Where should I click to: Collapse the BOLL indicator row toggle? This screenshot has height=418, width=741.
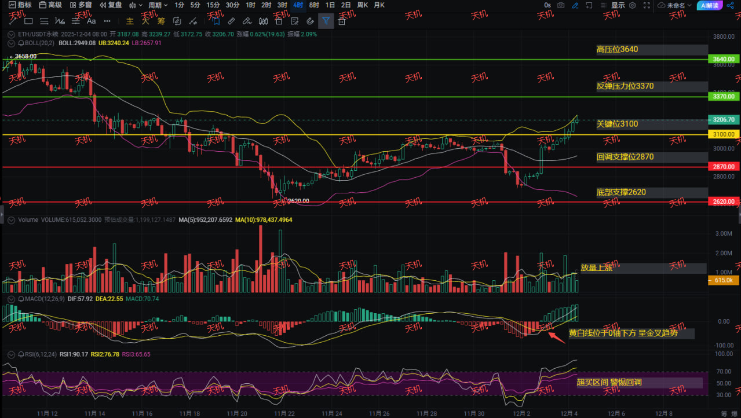pyautogui.click(x=11, y=43)
